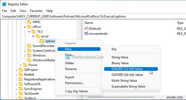Image resolution: width=186 pixels, height=100 pixels.
Task: Click the RegisteredApplications folder icon
Action: point(21,79)
